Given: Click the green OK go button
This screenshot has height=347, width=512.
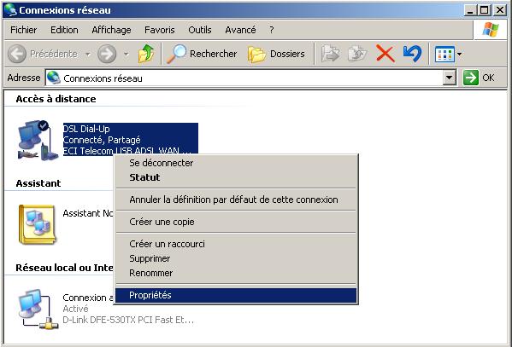Looking at the screenshot, I should pyautogui.click(x=479, y=78).
